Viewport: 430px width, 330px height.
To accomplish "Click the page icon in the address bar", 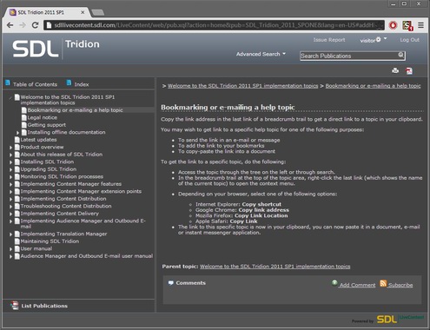I will pos(49,25).
